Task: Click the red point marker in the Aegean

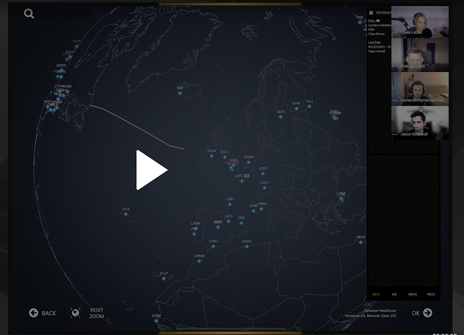Action: [x=340, y=215]
